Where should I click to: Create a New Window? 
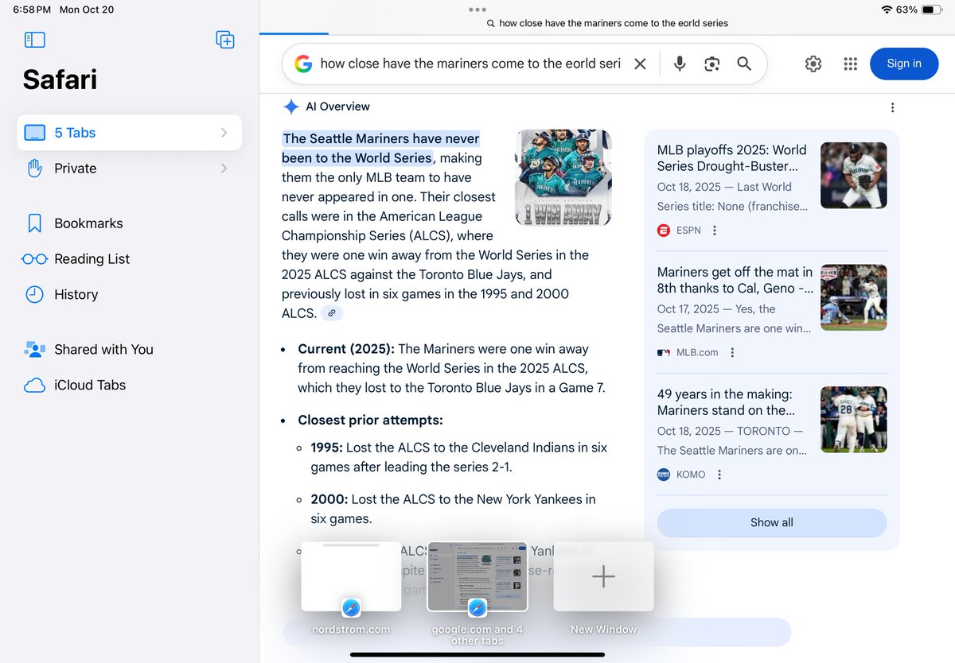click(x=603, y=577)
